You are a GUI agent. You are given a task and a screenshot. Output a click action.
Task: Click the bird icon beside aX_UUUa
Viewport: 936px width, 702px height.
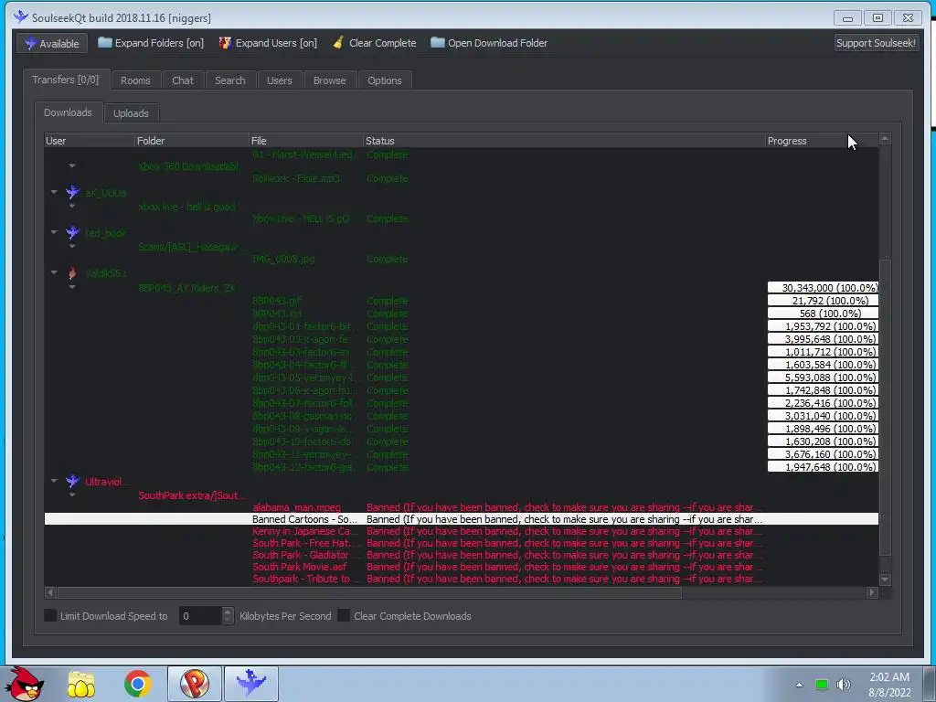pyautogui.click(x=73, y=192)
